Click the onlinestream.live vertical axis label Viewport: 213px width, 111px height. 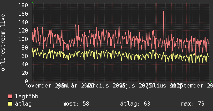click(x=3, y=43)
